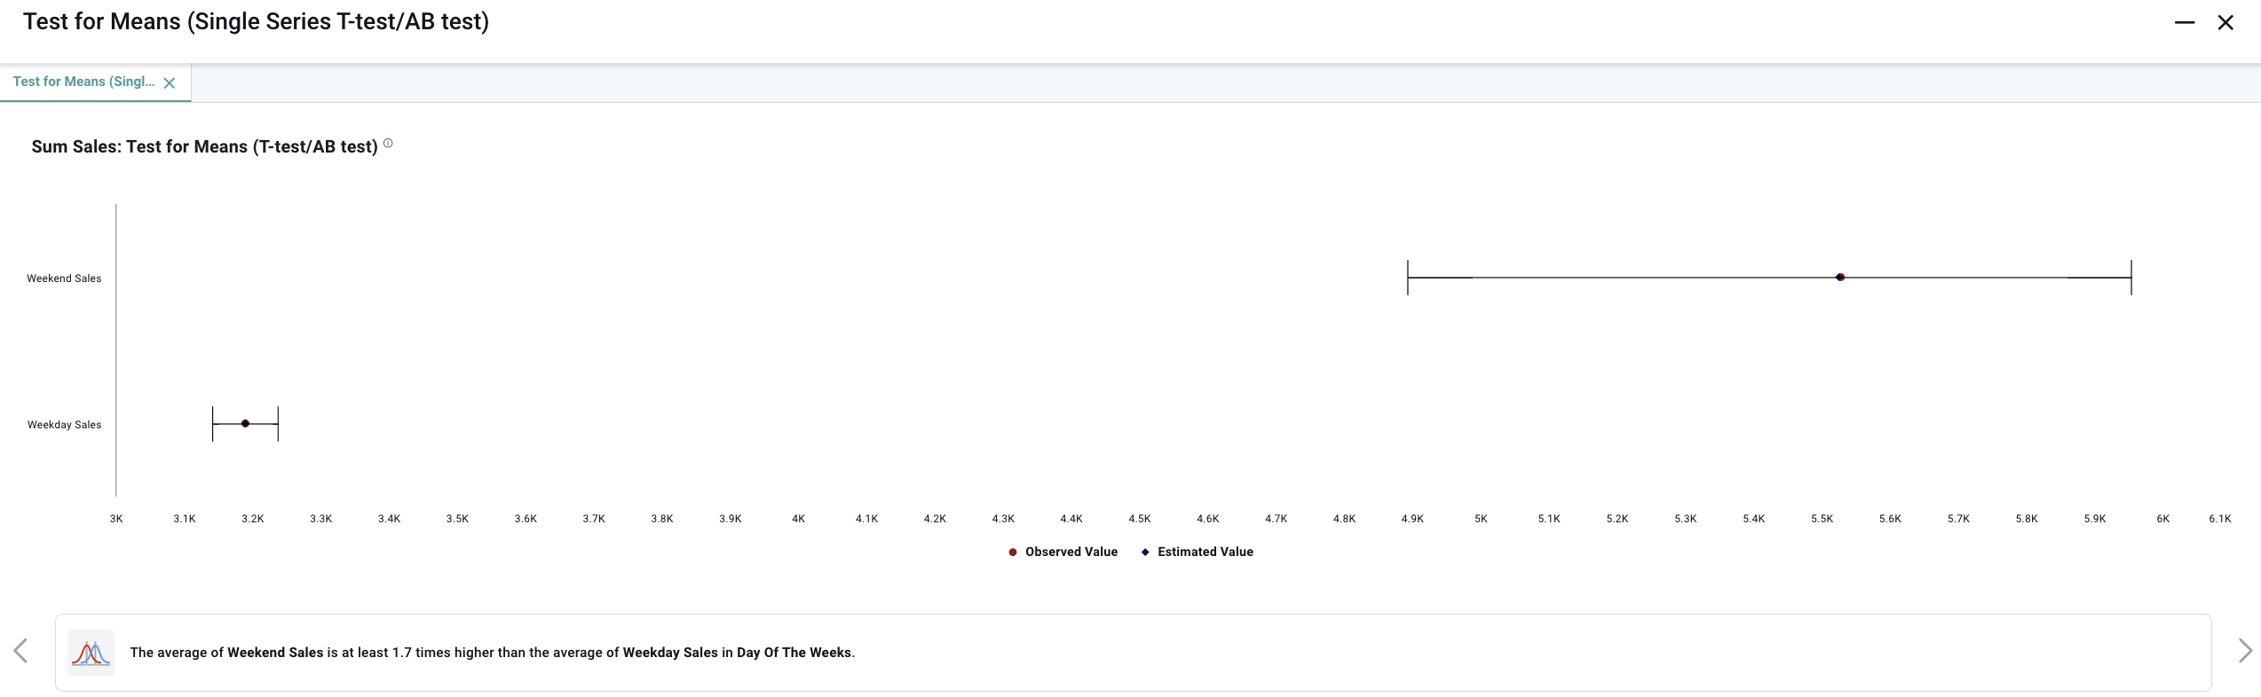2261x697 pixels.
Task: Click the Weekday Sales mean data point
Action: click(x=245, y=424)
